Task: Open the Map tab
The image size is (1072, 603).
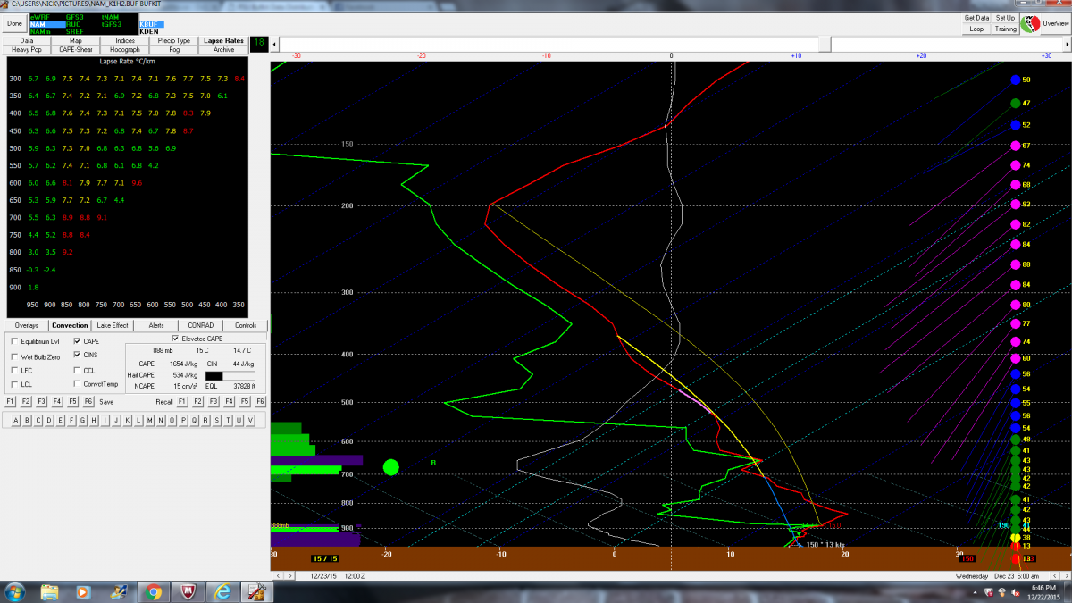Action: point(76,40)
